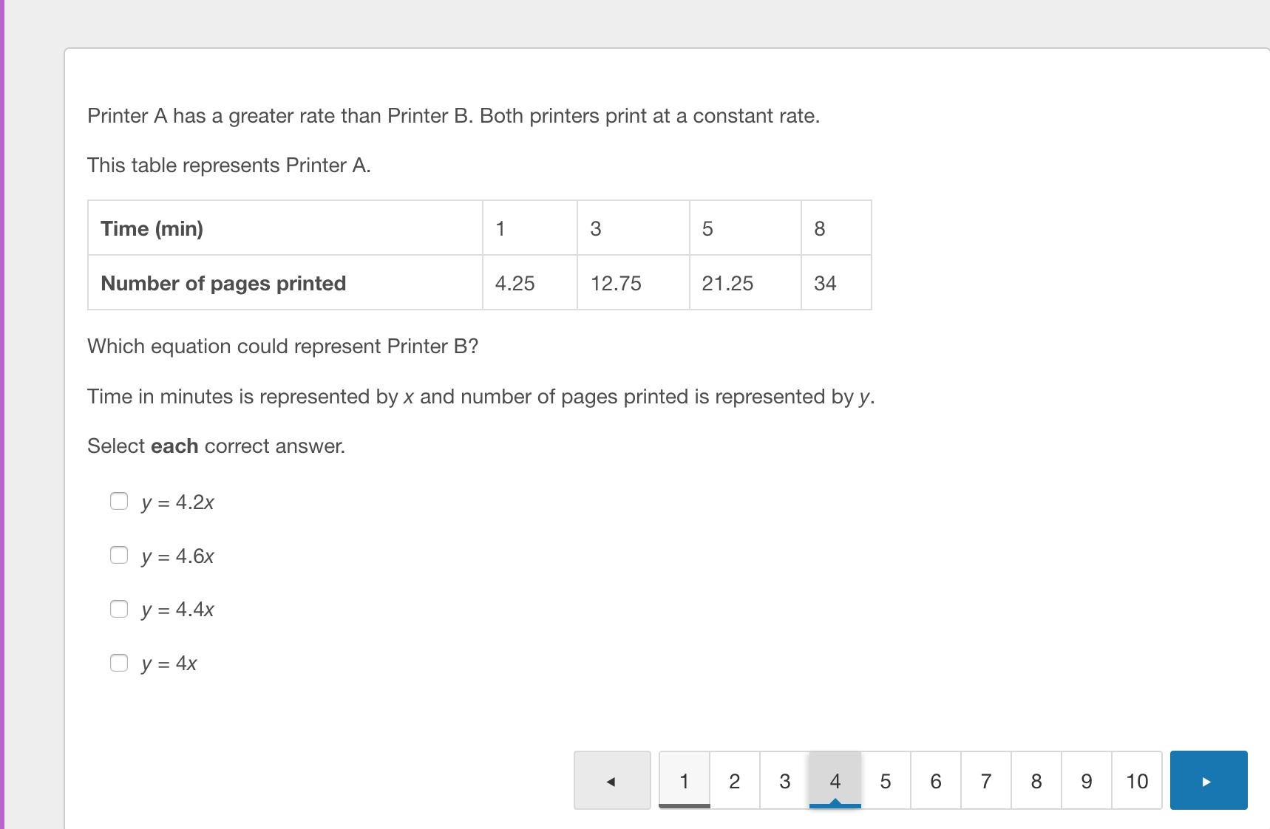Switch to question 9
Viewport: 1270px width, 829px height.
1087,781
